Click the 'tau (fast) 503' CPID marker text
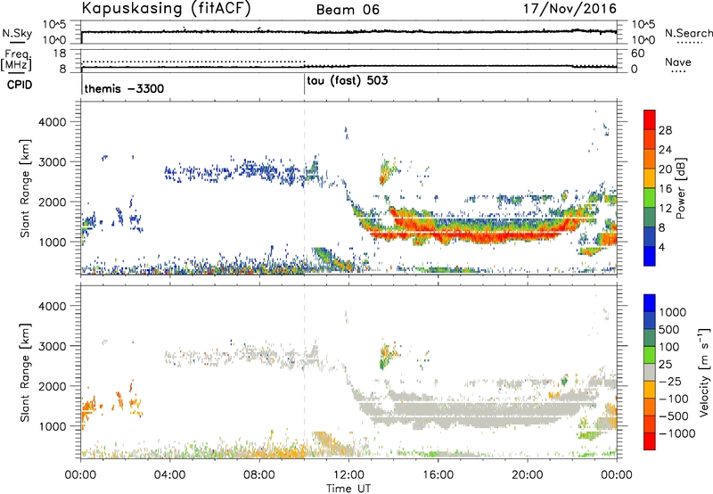713x494 pixels. (x=348, y=81)
